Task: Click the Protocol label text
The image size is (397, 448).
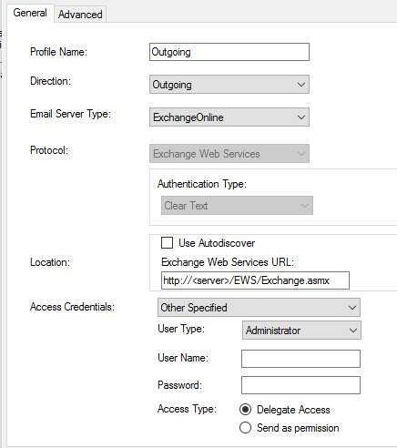Action: pos(49,150)
